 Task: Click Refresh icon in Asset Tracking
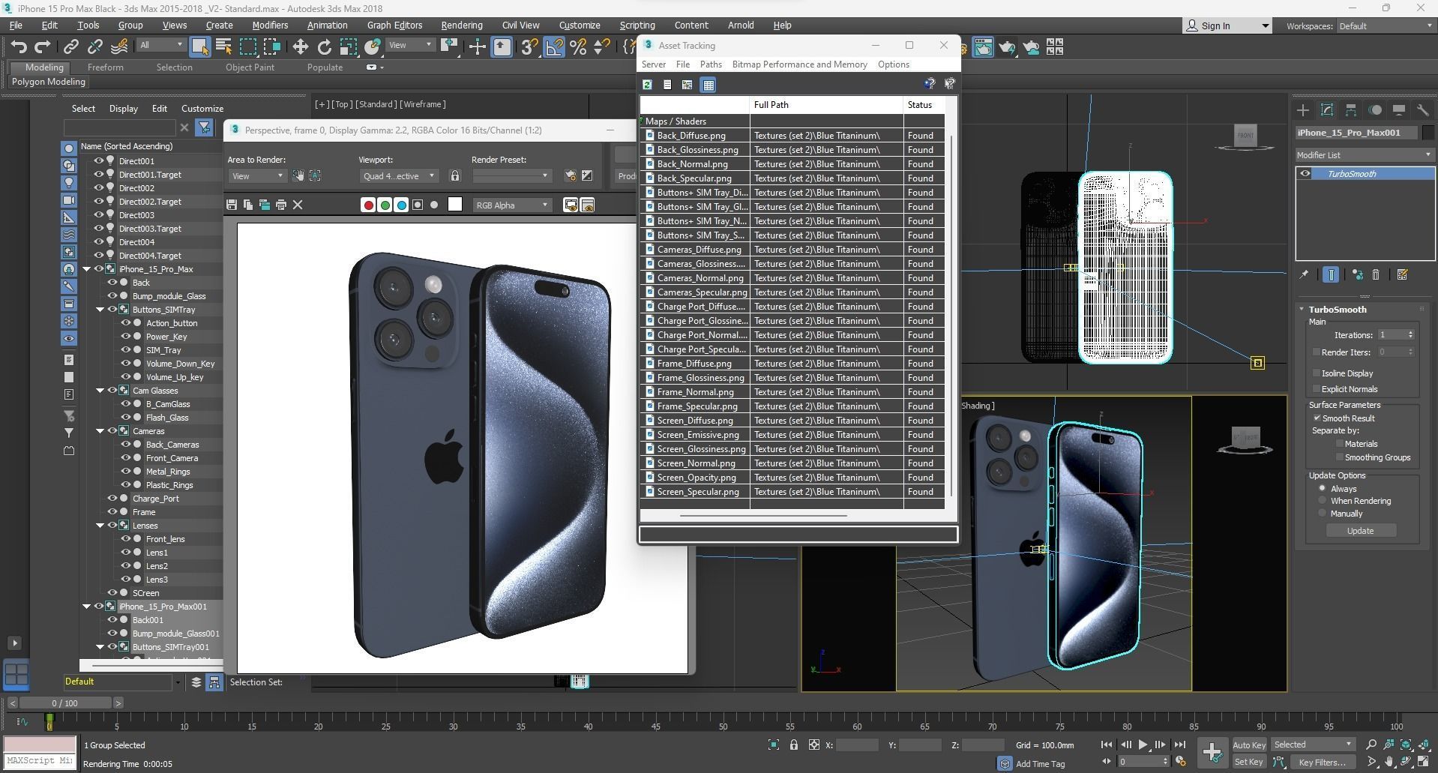[x=647, y=85]
